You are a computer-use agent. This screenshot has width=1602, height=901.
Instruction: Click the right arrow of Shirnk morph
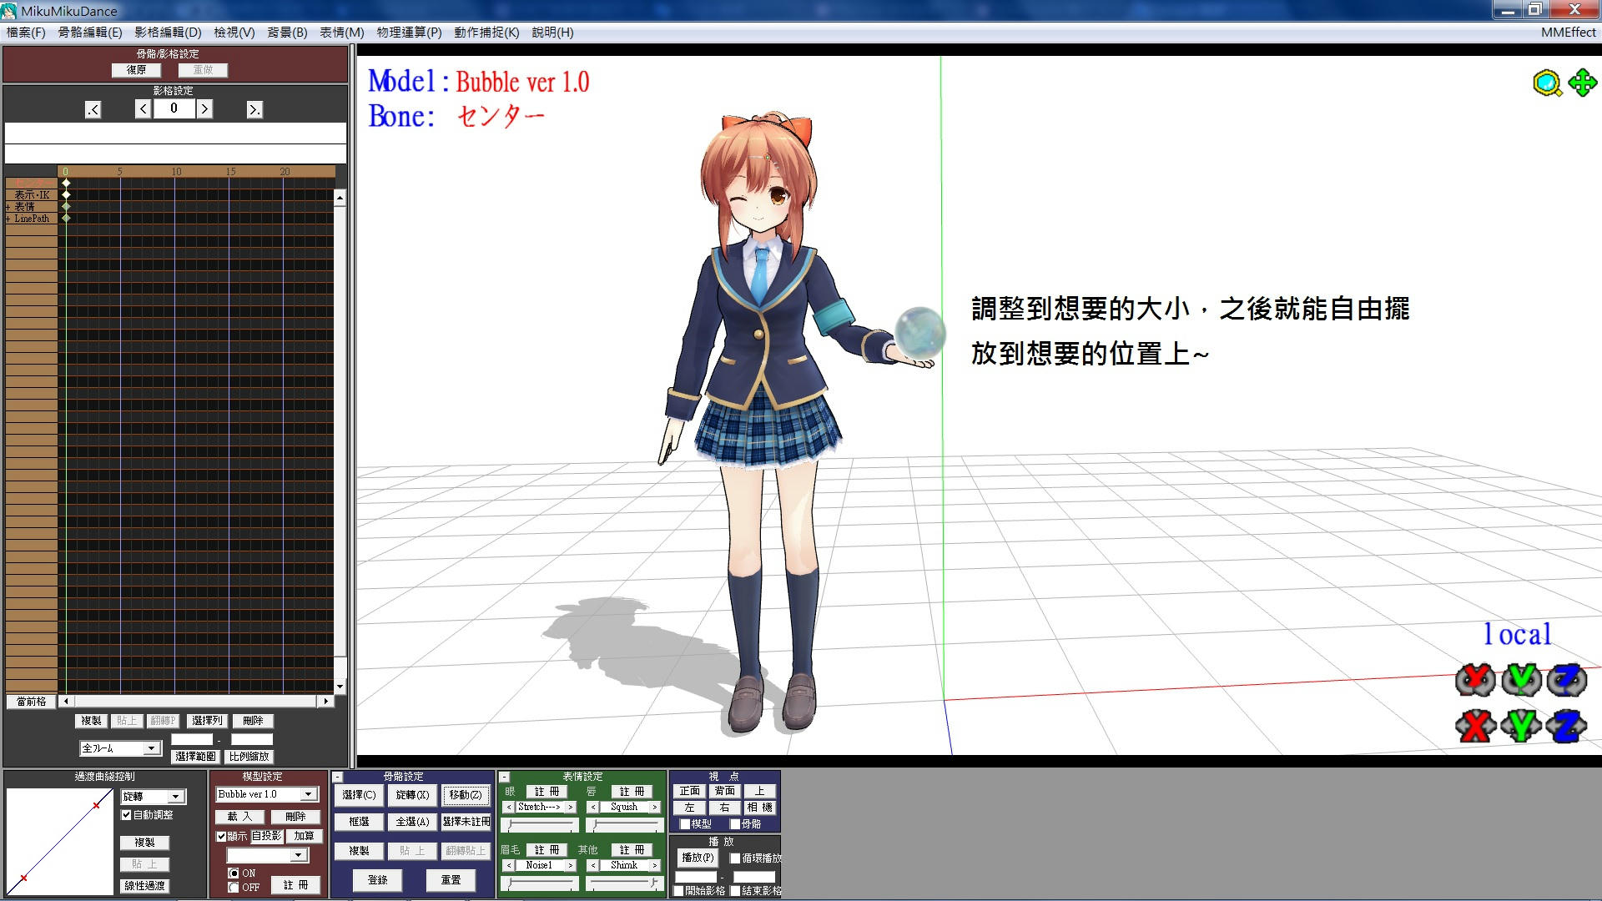click(655, 865)
